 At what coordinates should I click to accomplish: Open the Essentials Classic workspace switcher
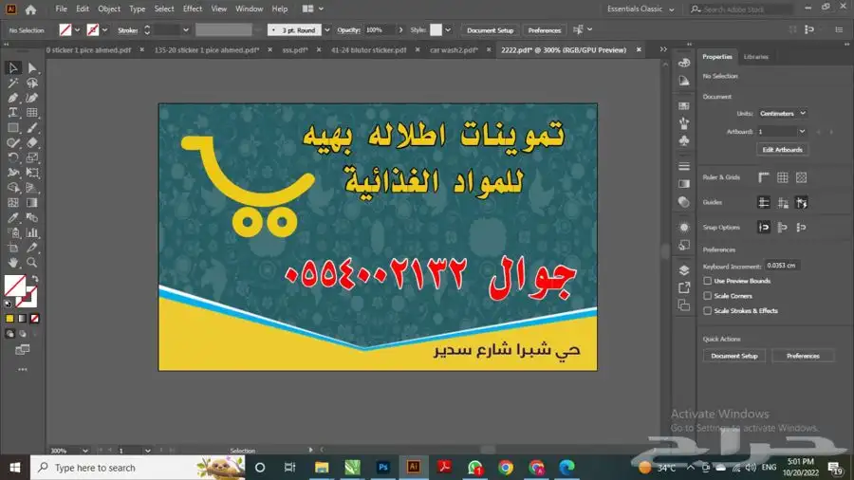click(640, 9)
